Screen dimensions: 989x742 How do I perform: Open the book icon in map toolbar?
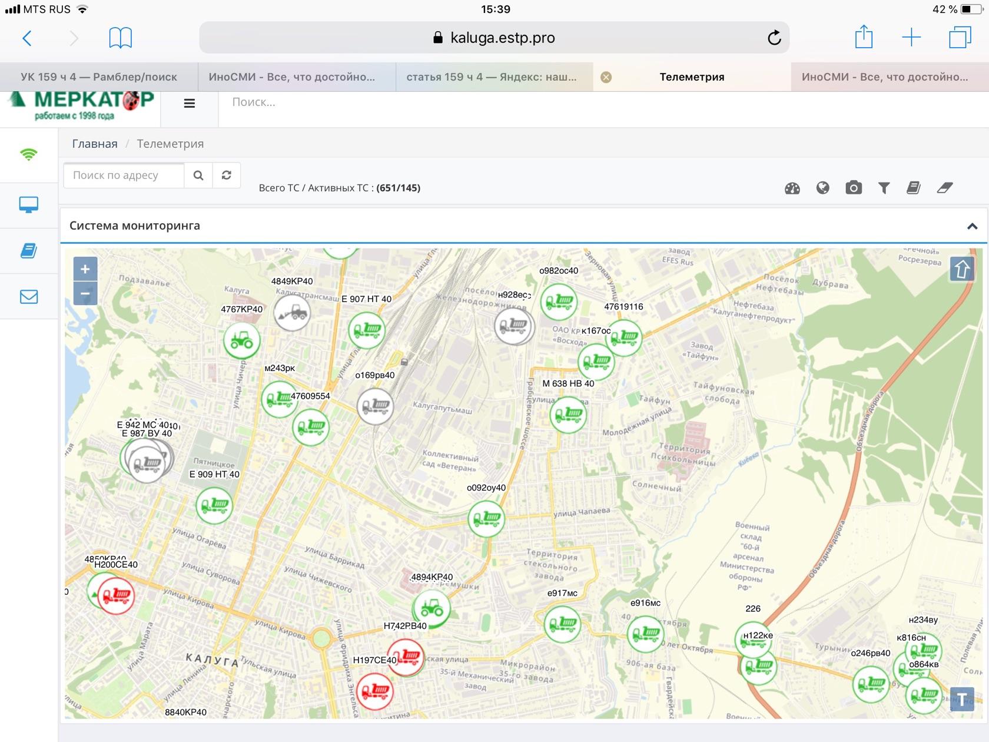point(914,188)
